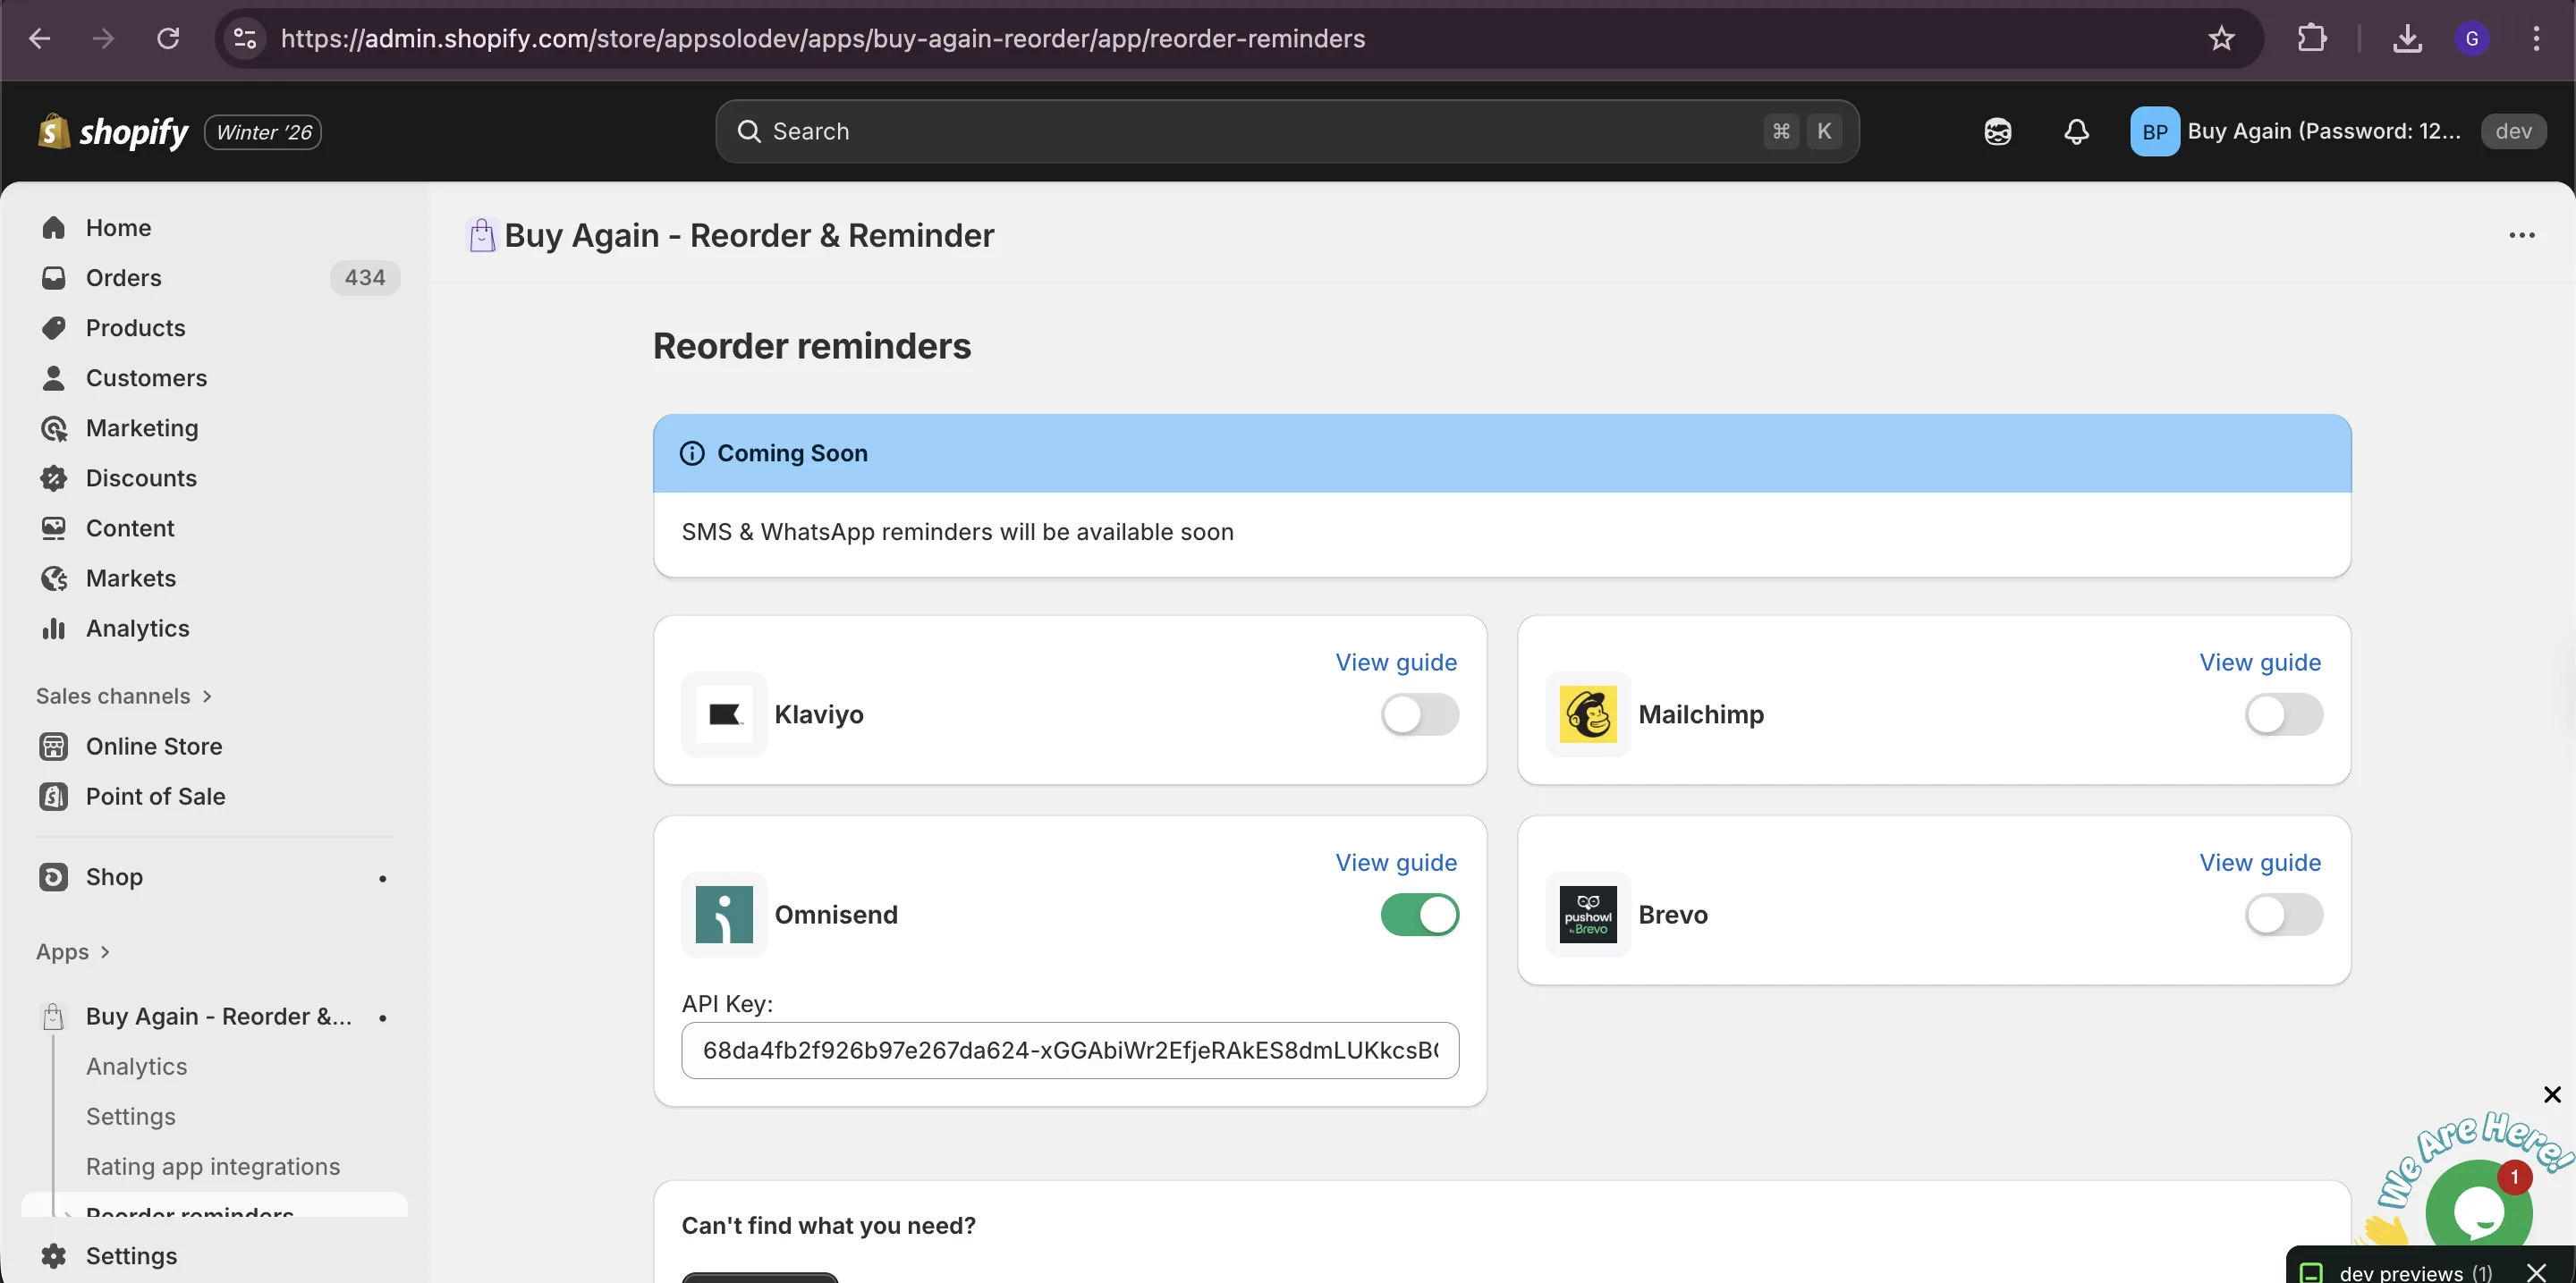Viewport: 2576px width, 1283px height.
Task: Expand the Sales channels section
Action: [x=124, y=696]
